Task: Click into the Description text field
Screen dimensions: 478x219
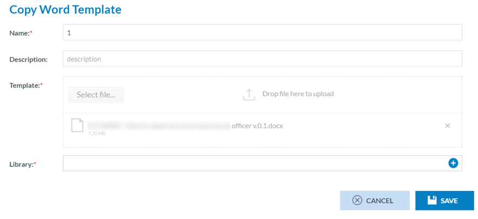Action: 262,59
